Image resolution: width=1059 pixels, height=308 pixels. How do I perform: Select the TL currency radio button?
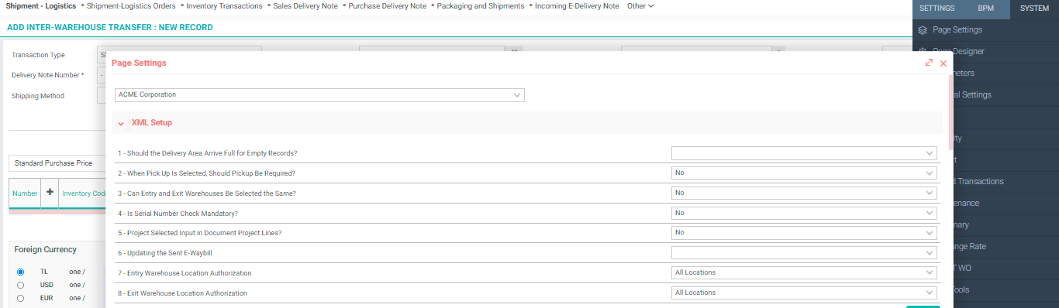[20, 272]
